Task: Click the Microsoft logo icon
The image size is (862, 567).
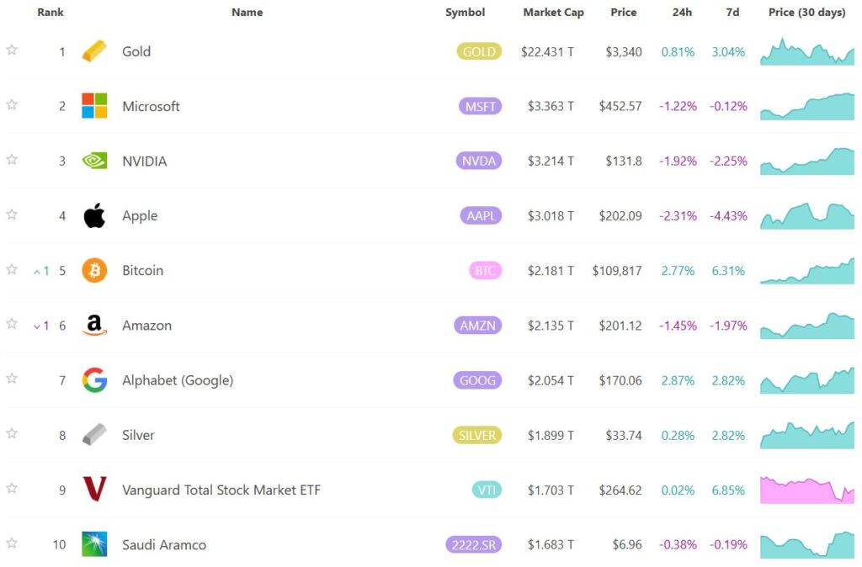Action: pos(94,106)
